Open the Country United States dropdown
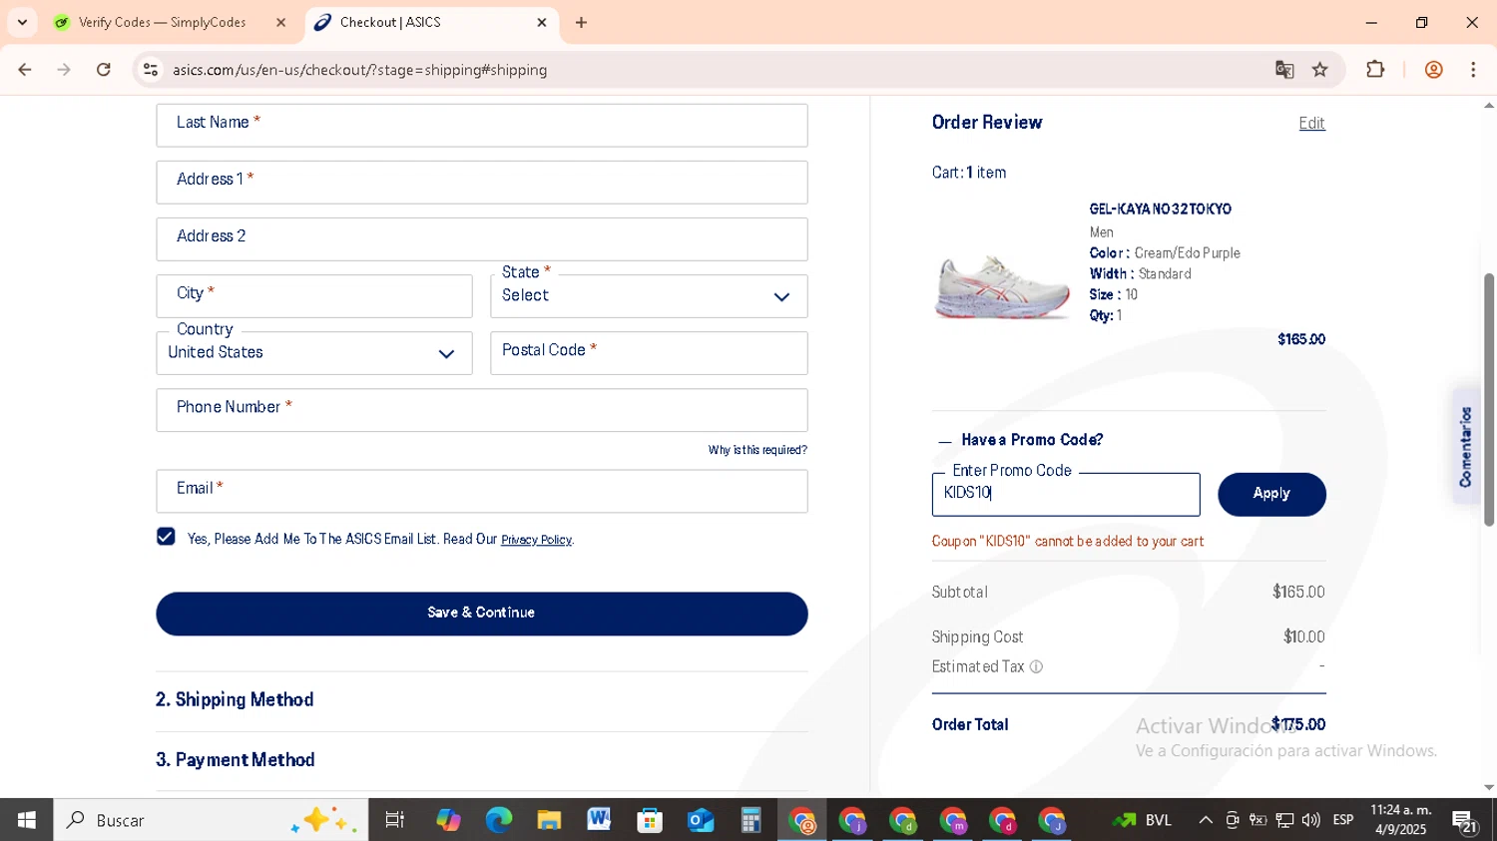 coord(314,353)
